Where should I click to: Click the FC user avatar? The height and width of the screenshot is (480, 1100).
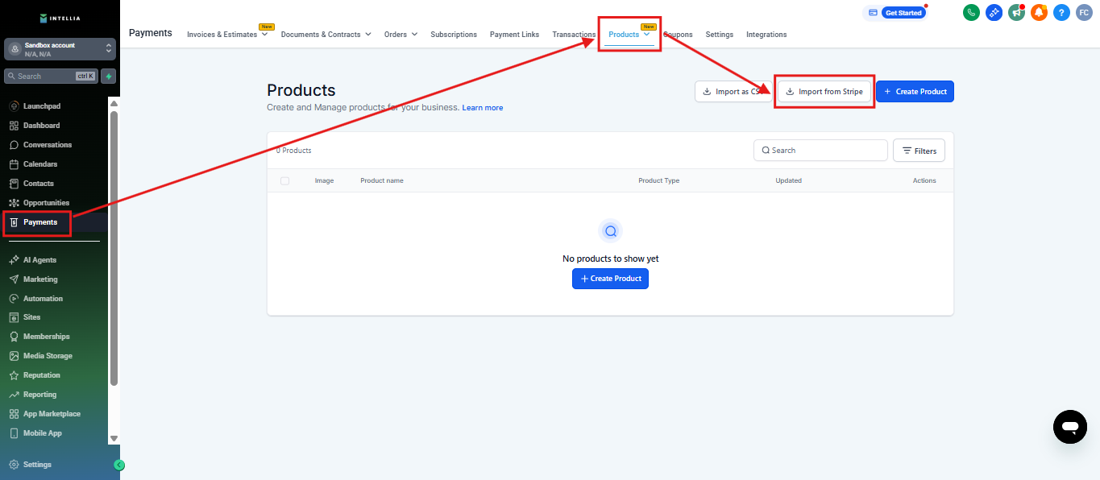(x=1084, y=12)
